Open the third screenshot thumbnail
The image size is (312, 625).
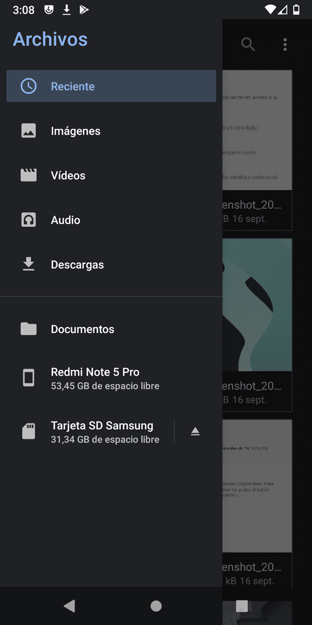[257, 486]
